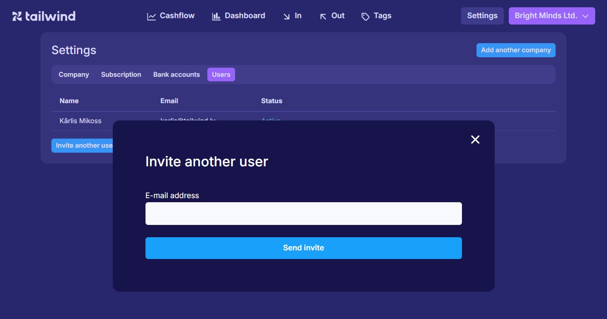Image resolution: width=607 pixels, height=319 pixels.
Task: Click the Status column header
Action: click(271, 101)
